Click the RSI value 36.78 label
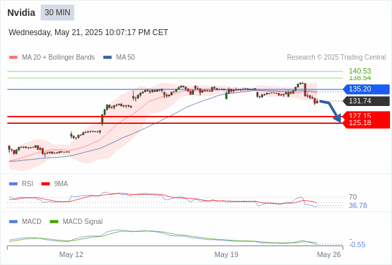392x265 pixels. [x=358, y=205]
